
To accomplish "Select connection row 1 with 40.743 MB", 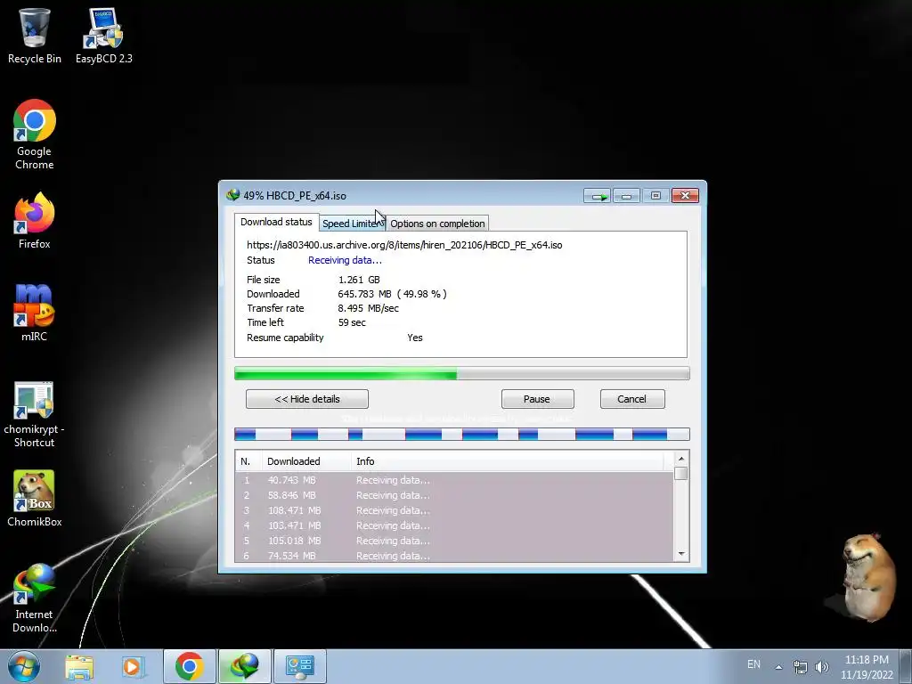I will (x=454, y=480).
